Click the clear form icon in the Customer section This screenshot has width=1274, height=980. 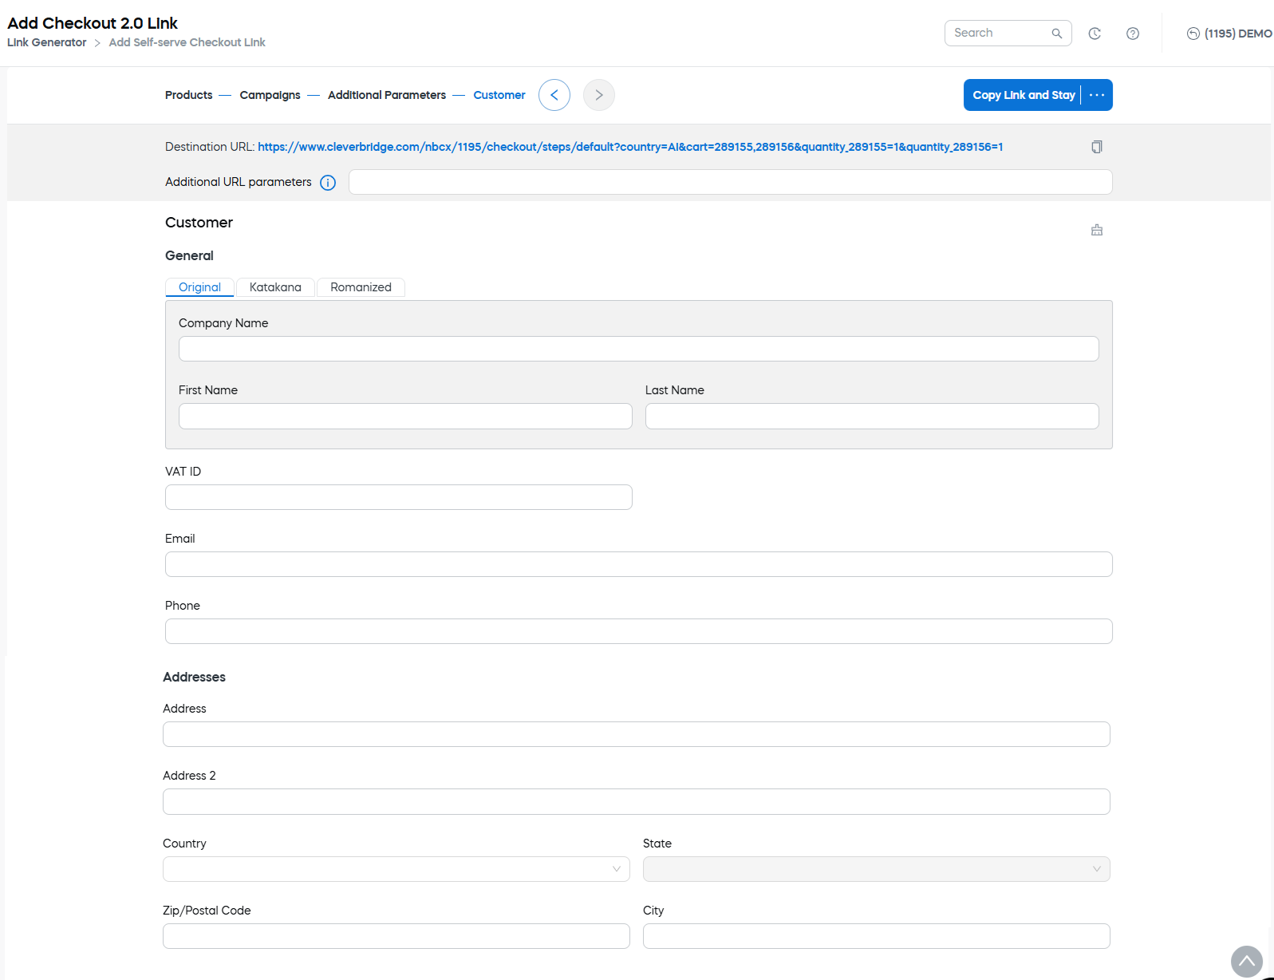[x=1096, y=230]
